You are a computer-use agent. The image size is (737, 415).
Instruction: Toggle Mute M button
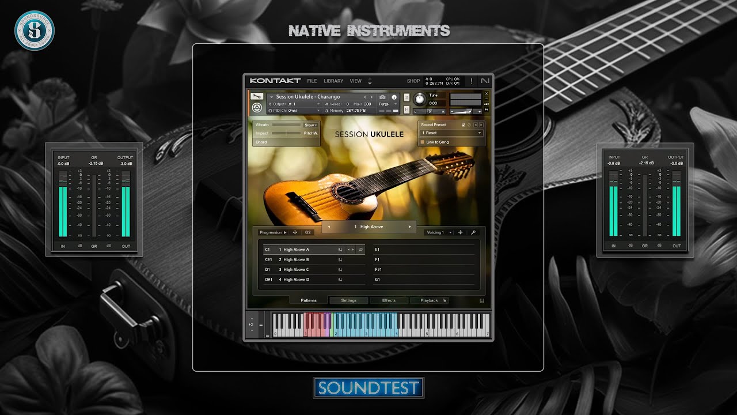tap(407, 110)
